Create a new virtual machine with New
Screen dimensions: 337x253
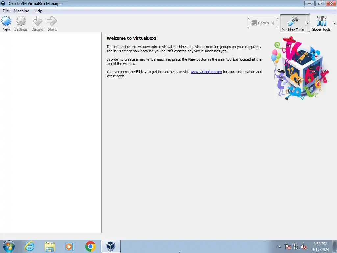tap(6, 23)
